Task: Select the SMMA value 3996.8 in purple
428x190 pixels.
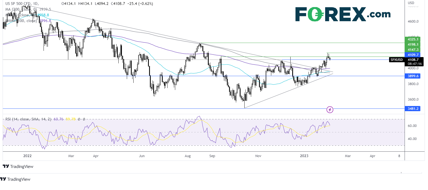Action: (x=45, y=21)
